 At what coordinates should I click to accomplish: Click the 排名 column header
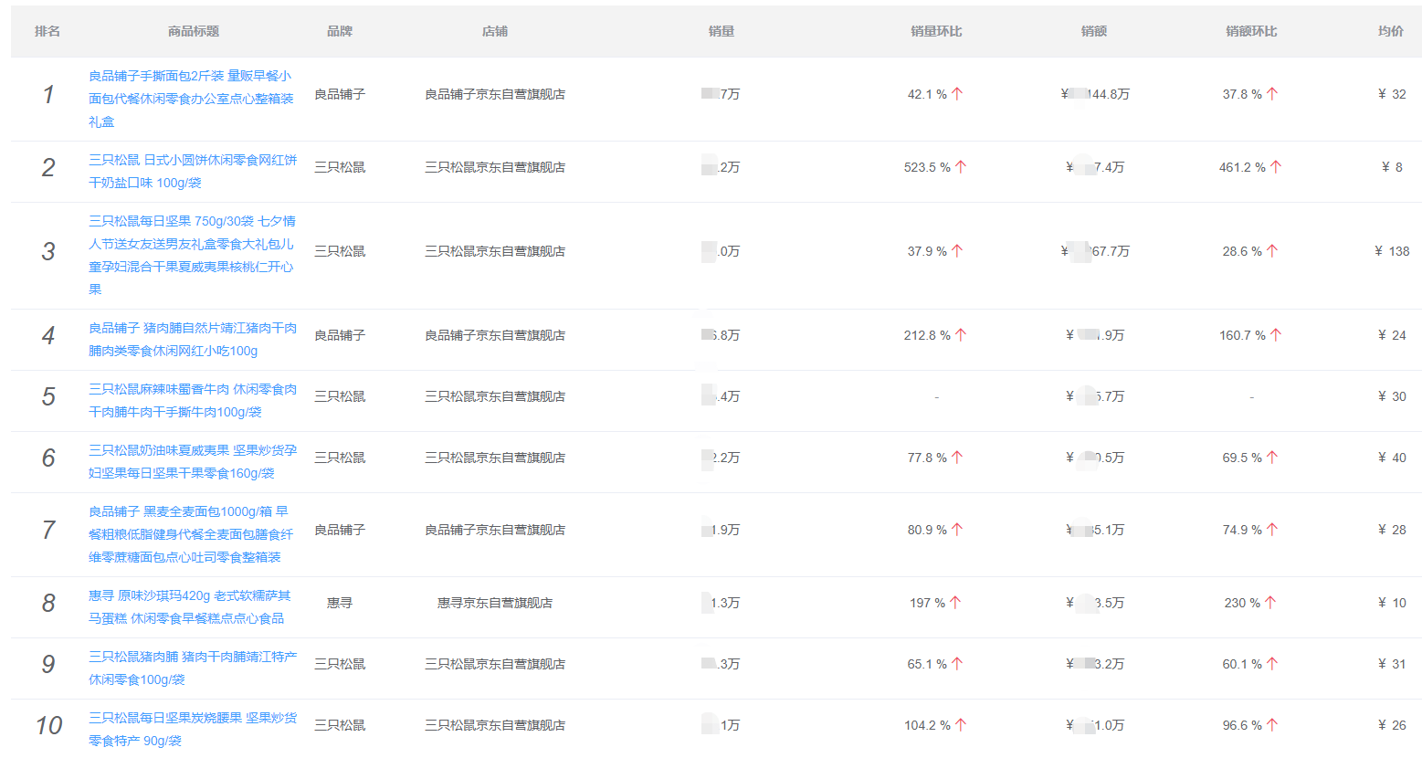[47, 31]
